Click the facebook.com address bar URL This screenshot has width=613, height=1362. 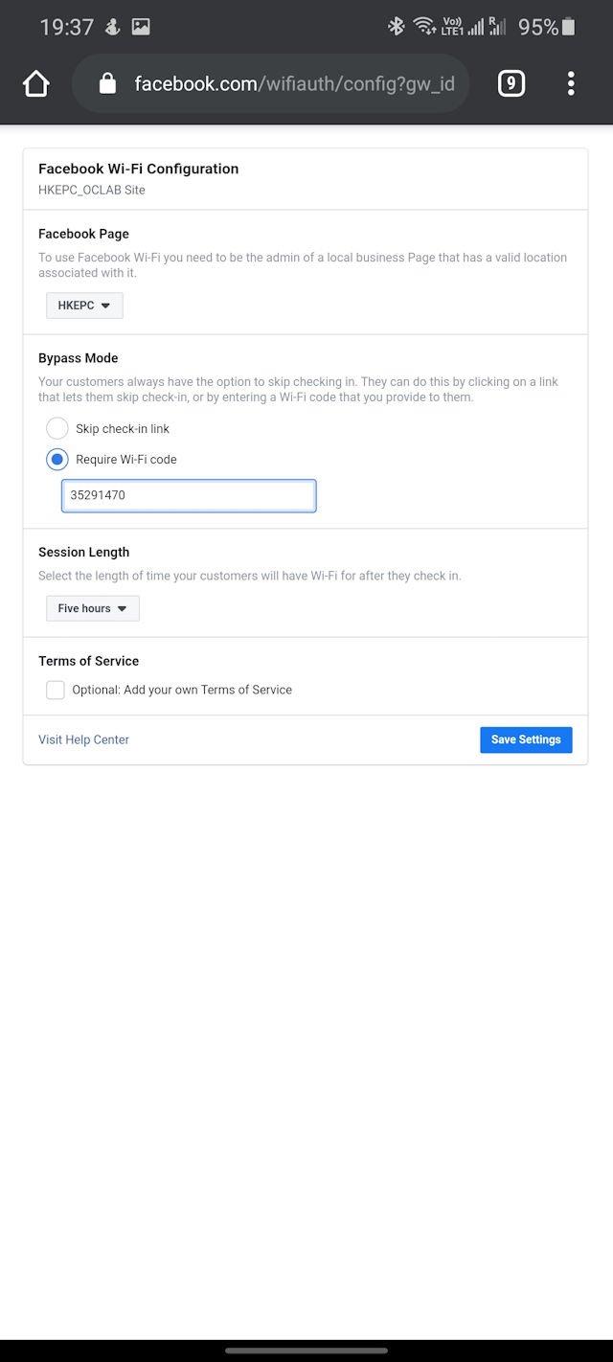pos(295,84)
